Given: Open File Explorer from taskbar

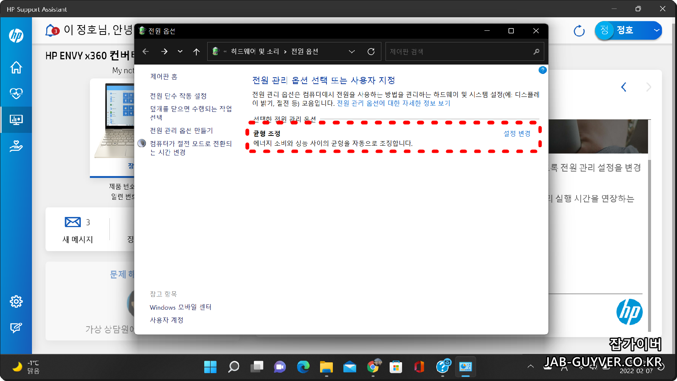Looking at the screenshot, I should pyautogui.click(x=326, y=367).
